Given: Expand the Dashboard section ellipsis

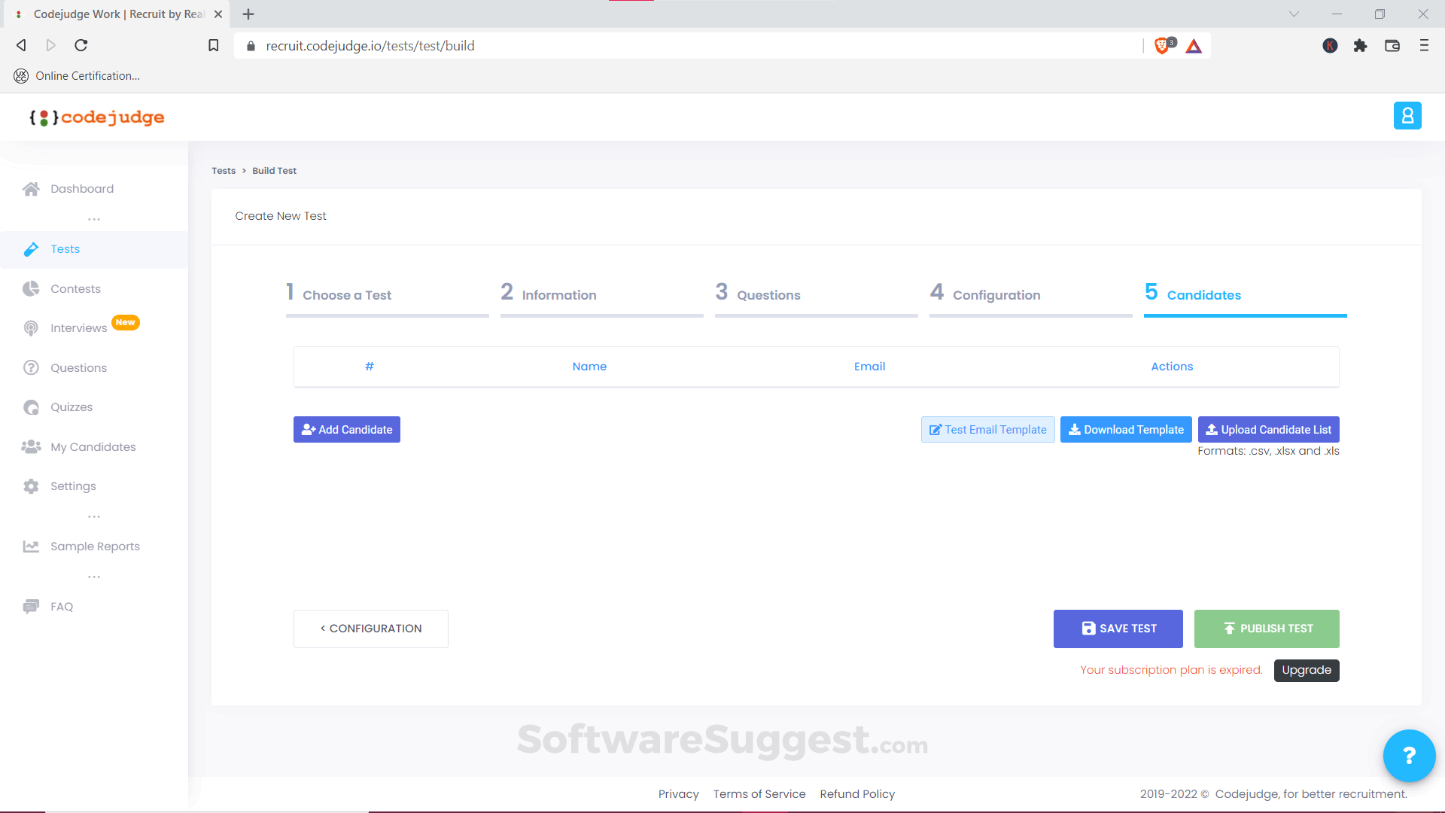Looking at the screenshot, I should 94,218.
